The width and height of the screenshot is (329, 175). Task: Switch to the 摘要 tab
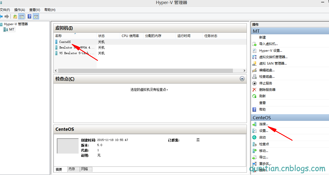point(59,169)
